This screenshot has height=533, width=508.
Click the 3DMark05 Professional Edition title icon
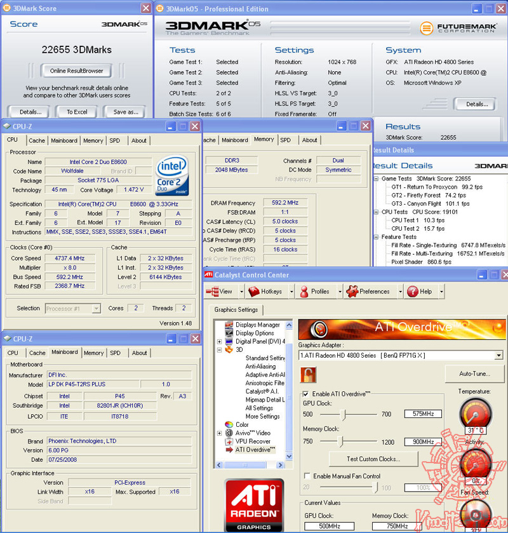pyautogui.click(x=159, y=8)
